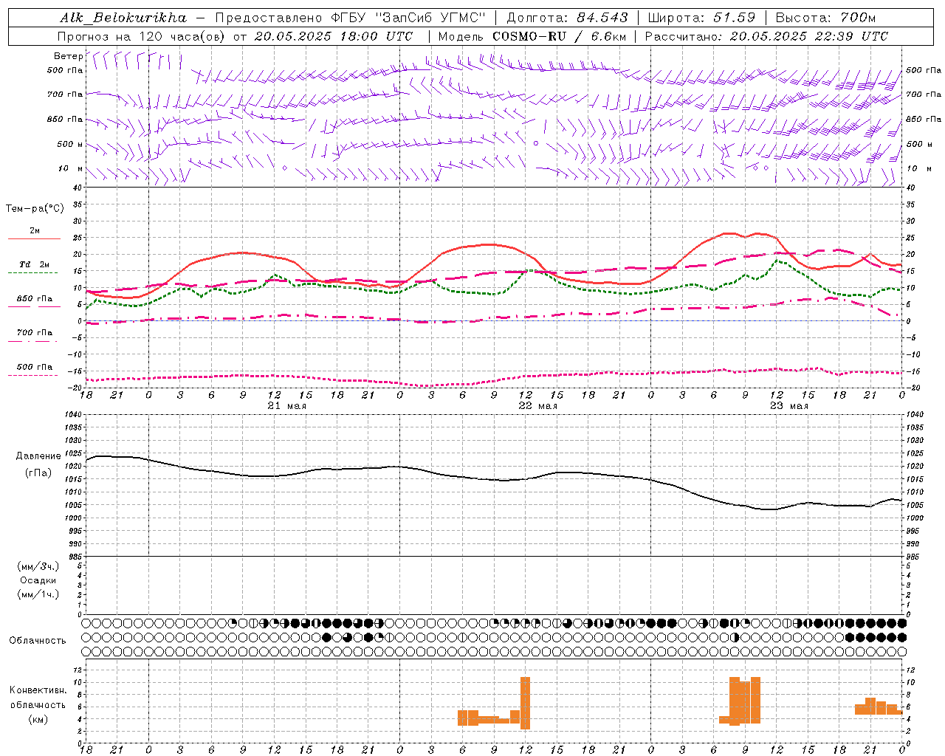Click the left 500 гПа wind level label

(x=64, y=71)
